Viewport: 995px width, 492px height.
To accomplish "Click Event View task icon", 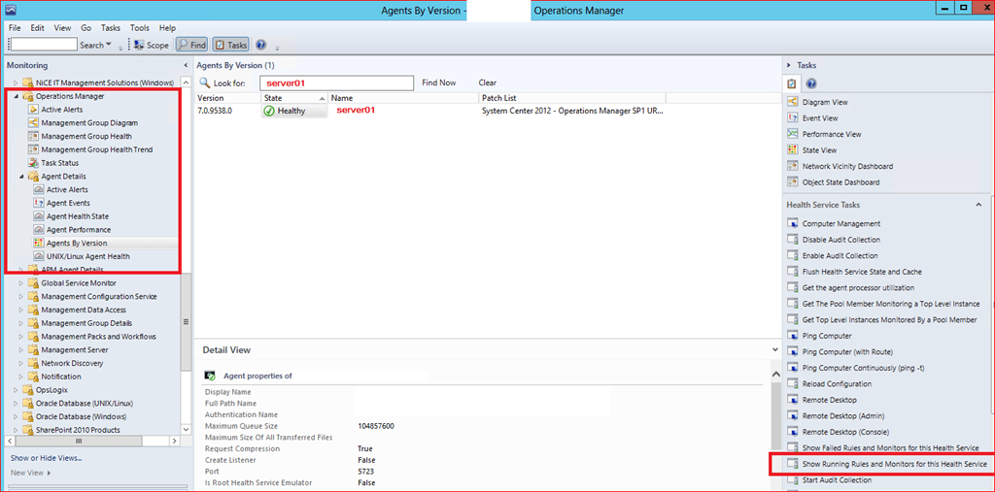I will click(x=792, y=118).
